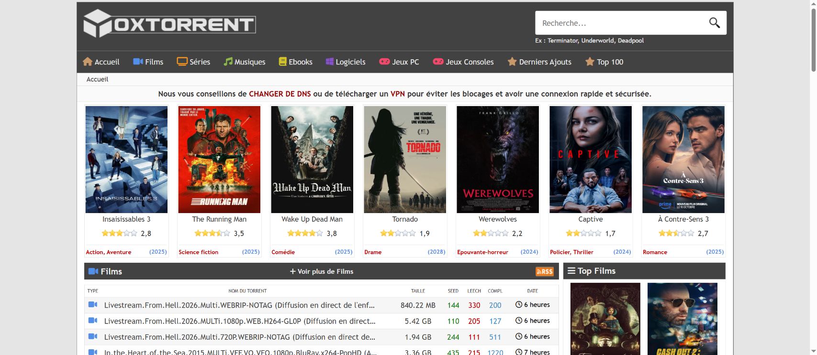Click the CHANGER DE DNS link

[280, 94]
